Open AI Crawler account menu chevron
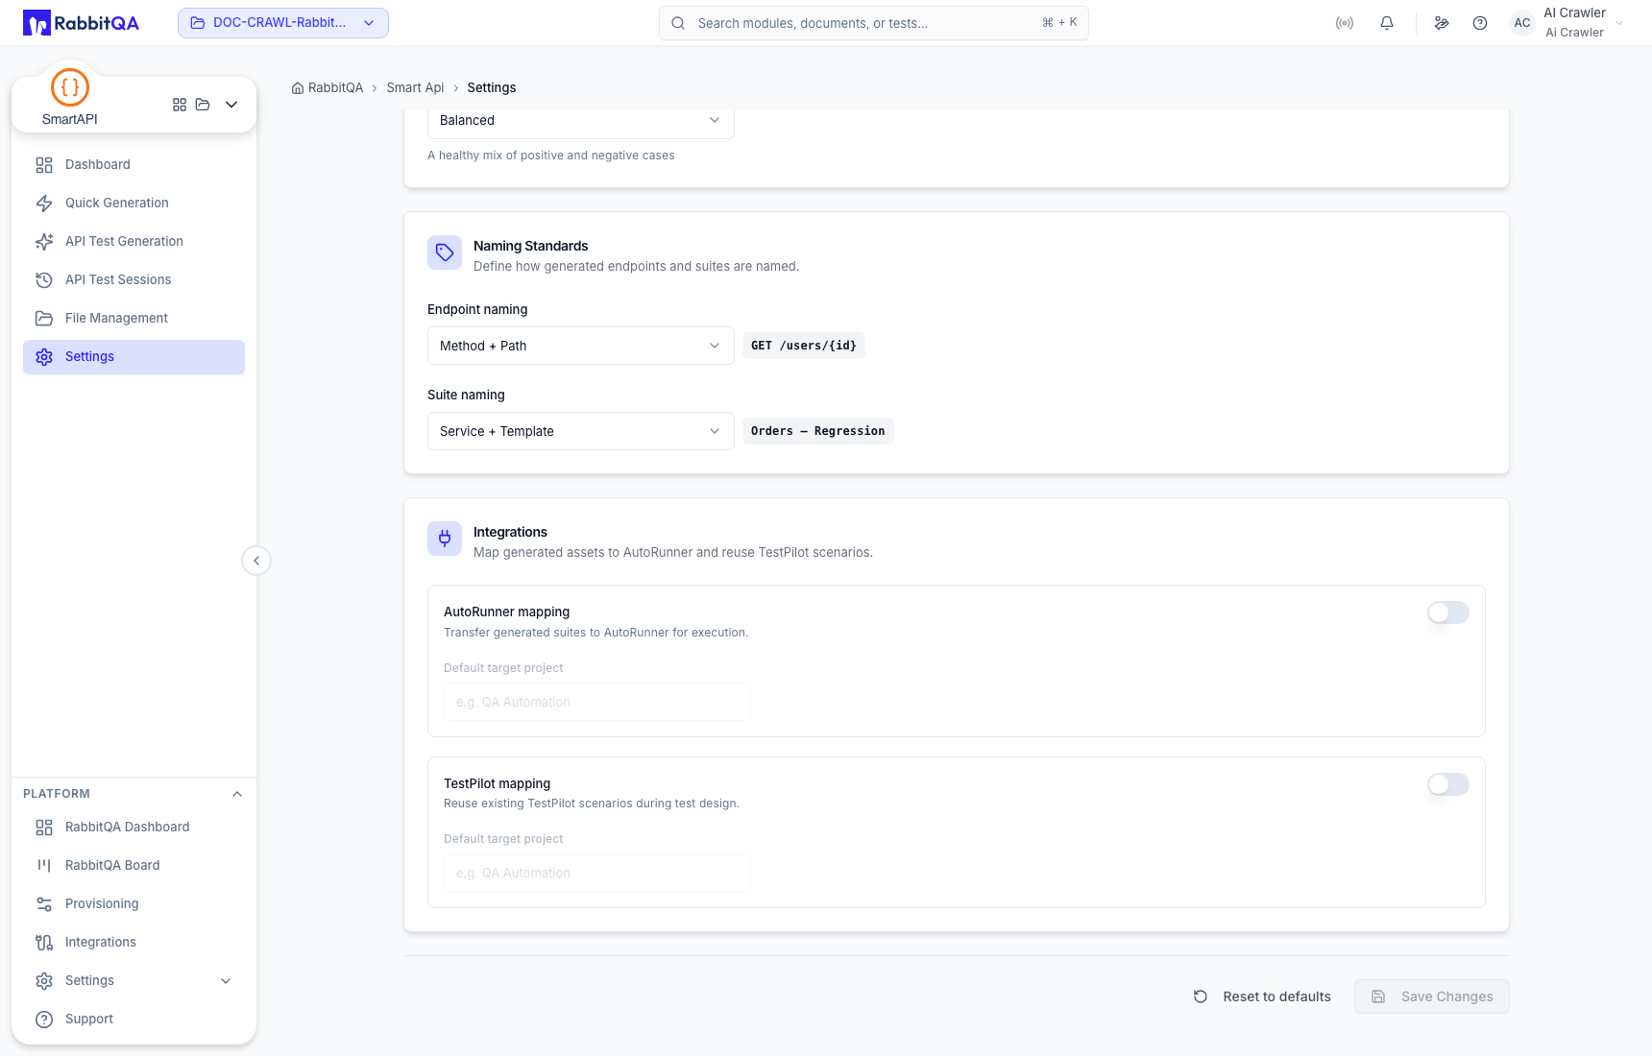The height and width of the screenshot is (1056, 1652). click(x=1619, y=23)
